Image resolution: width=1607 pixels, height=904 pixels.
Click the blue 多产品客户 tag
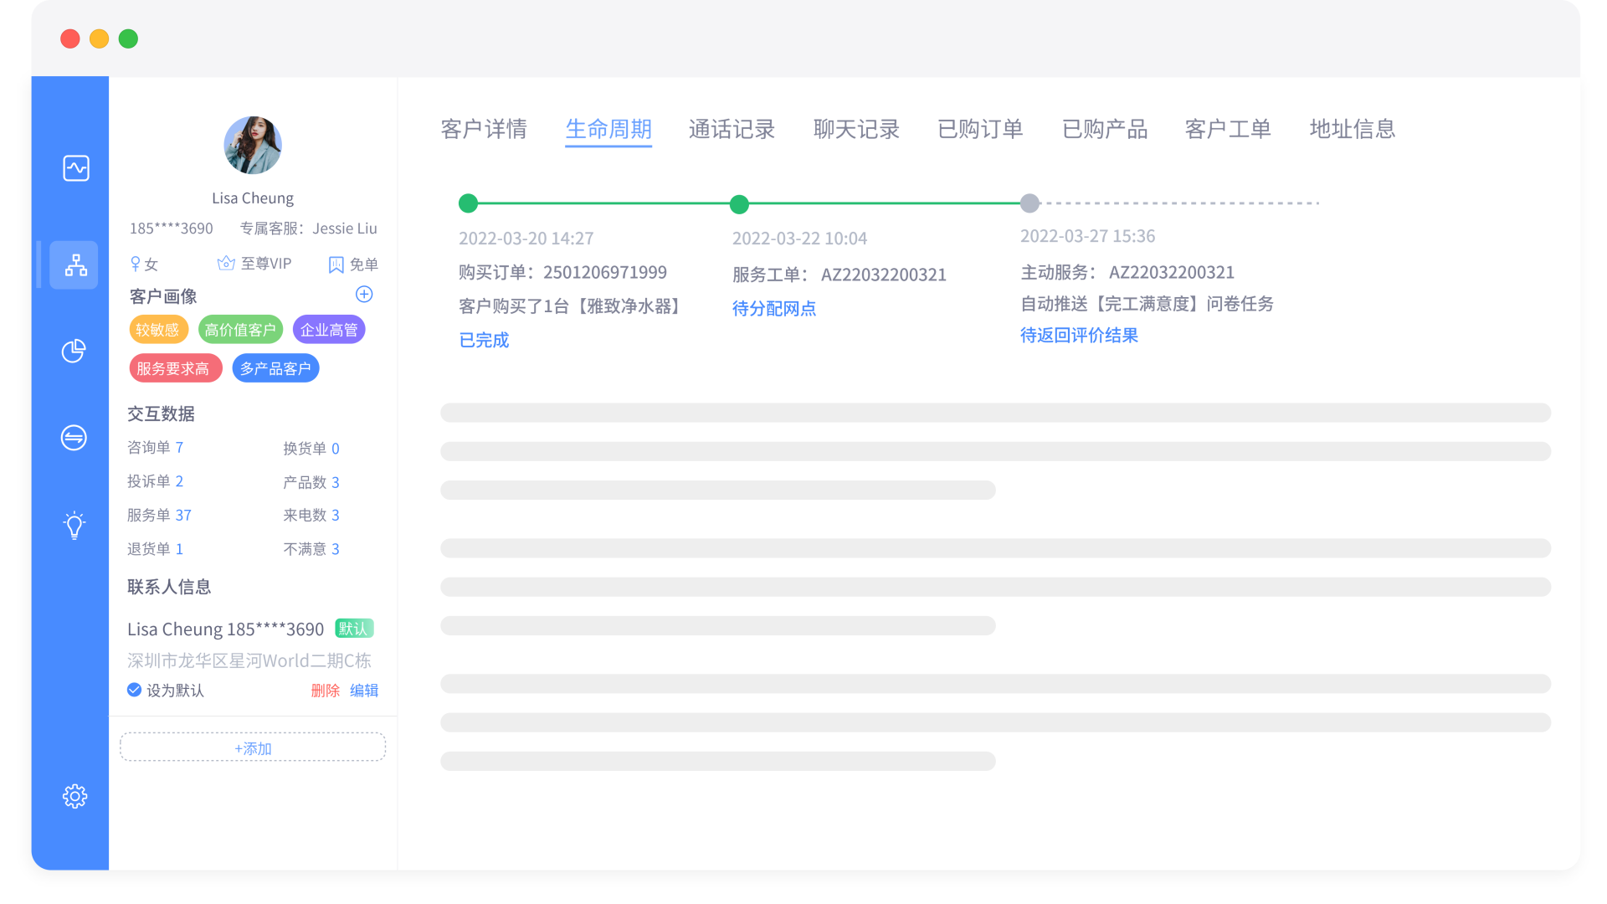[x=275, y=368]
